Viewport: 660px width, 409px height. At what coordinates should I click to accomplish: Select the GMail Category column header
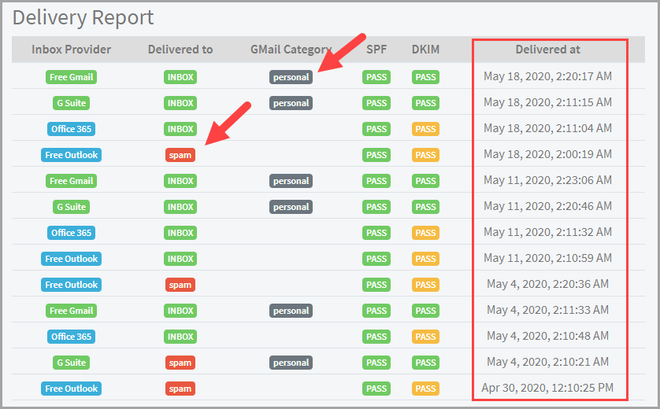(291, 50)
